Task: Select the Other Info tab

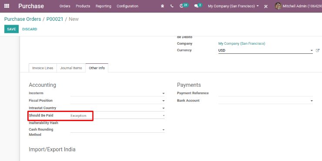Action: 97,68
